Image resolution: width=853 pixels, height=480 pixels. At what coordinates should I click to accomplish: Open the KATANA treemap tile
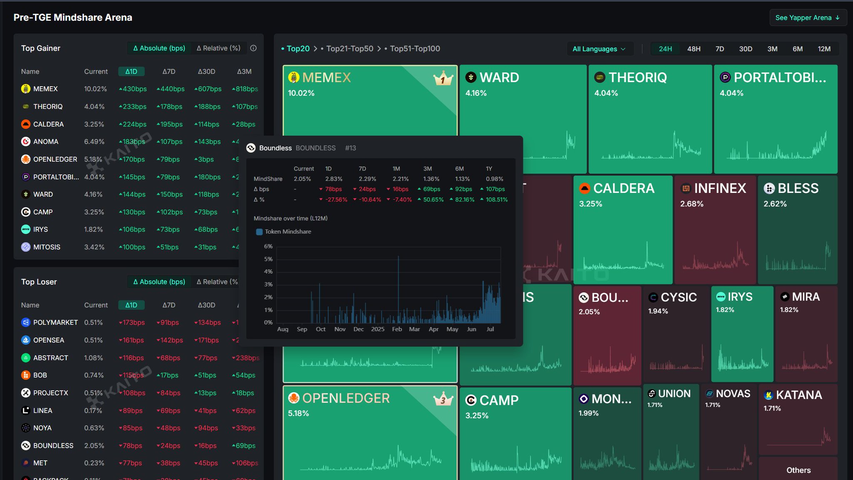tap(798, 419)
